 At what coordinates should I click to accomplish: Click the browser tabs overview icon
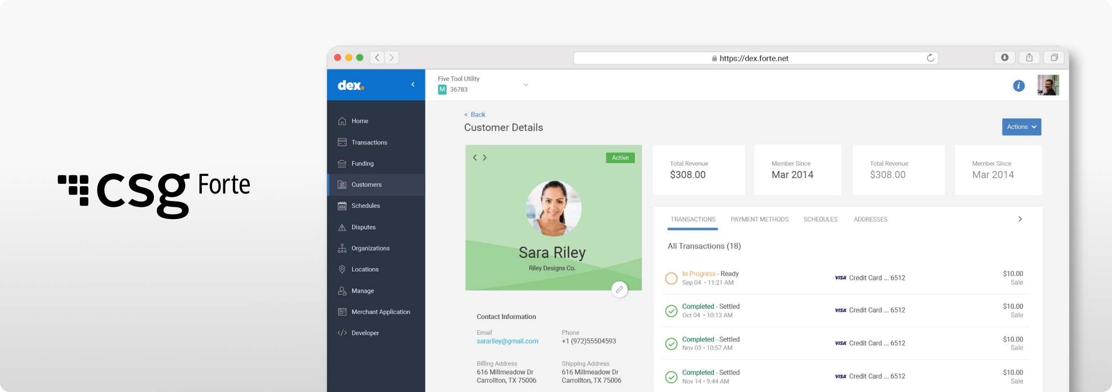(1054, 57)
